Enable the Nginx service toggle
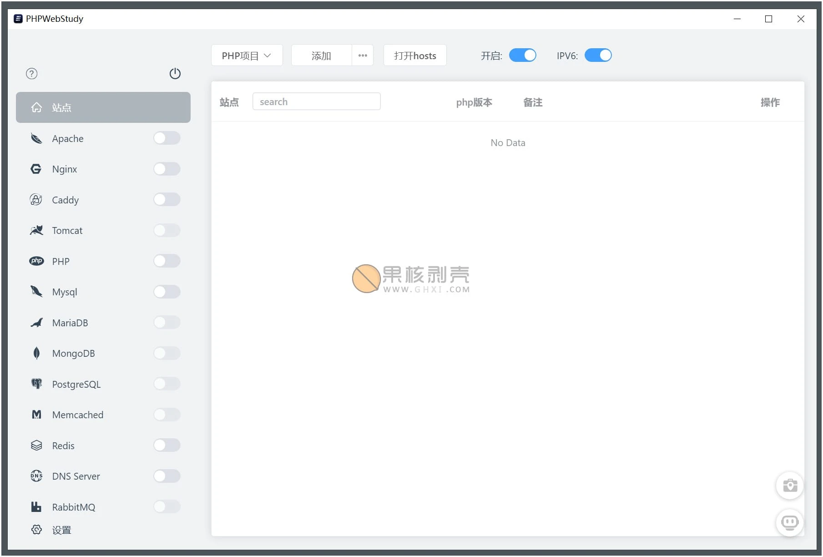This screenshot has height=557, width=823. [x=167, y=169]
